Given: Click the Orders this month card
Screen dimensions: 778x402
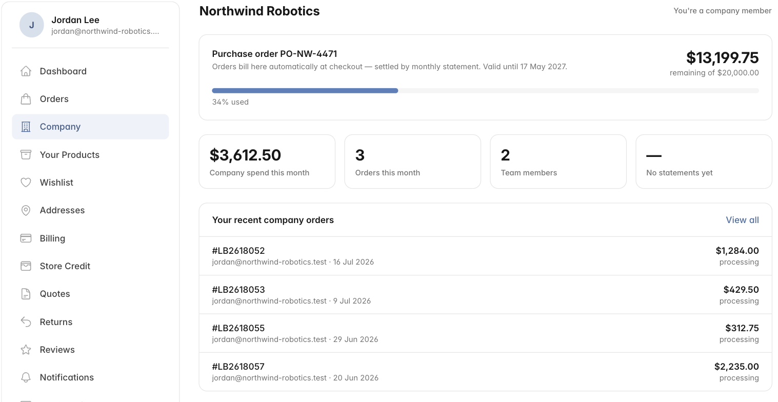Looking at the screenshot, I should (412, 162).
